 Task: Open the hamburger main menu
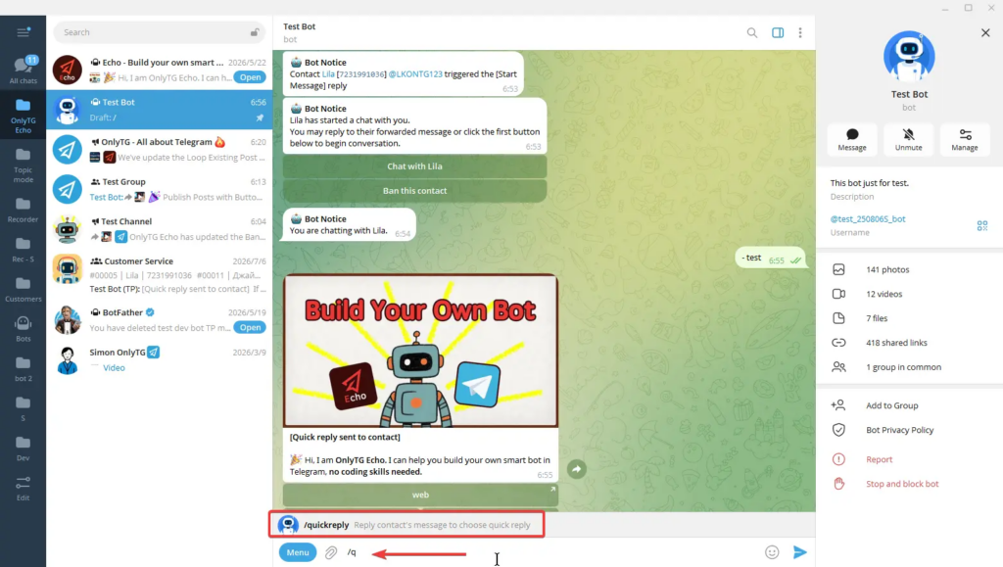(x=24, y=32)
